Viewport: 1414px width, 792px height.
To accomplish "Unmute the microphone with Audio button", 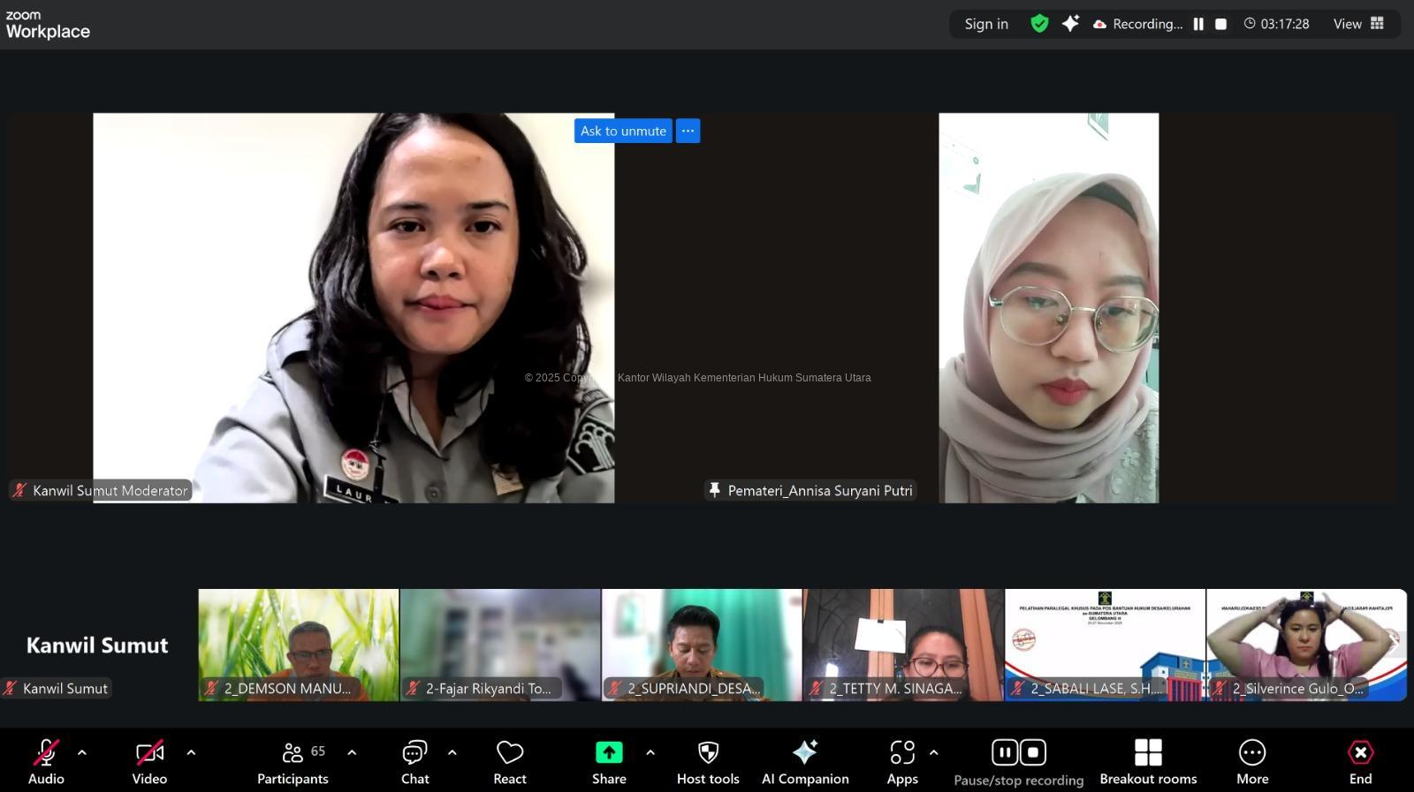I will point(46,762).
